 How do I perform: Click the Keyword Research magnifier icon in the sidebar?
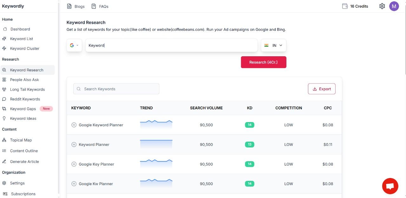point(4,70)
